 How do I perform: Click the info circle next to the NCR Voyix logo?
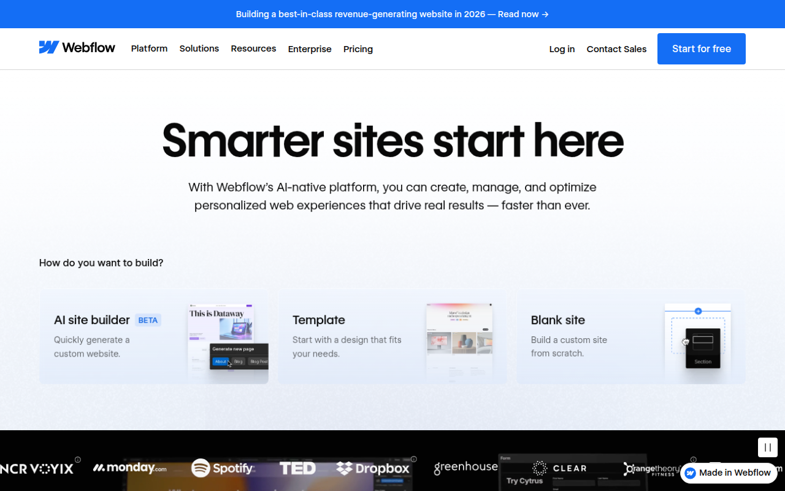tap(78, 459)
